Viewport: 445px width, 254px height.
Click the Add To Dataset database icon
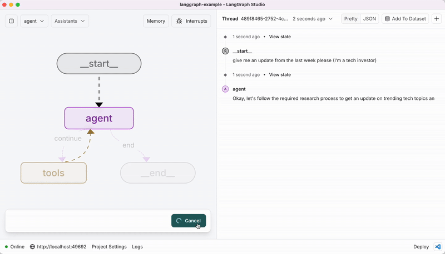tap(387, 19)
